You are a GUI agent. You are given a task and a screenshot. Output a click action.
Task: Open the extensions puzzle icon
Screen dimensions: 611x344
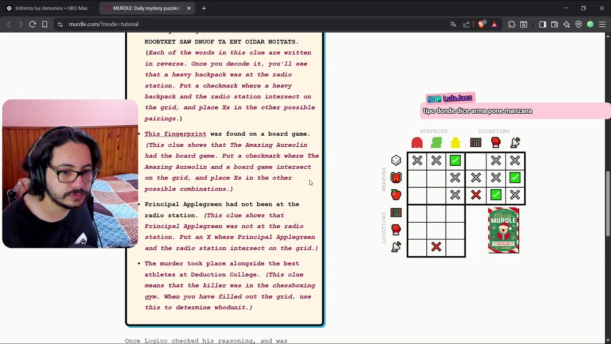click(512, 24)
